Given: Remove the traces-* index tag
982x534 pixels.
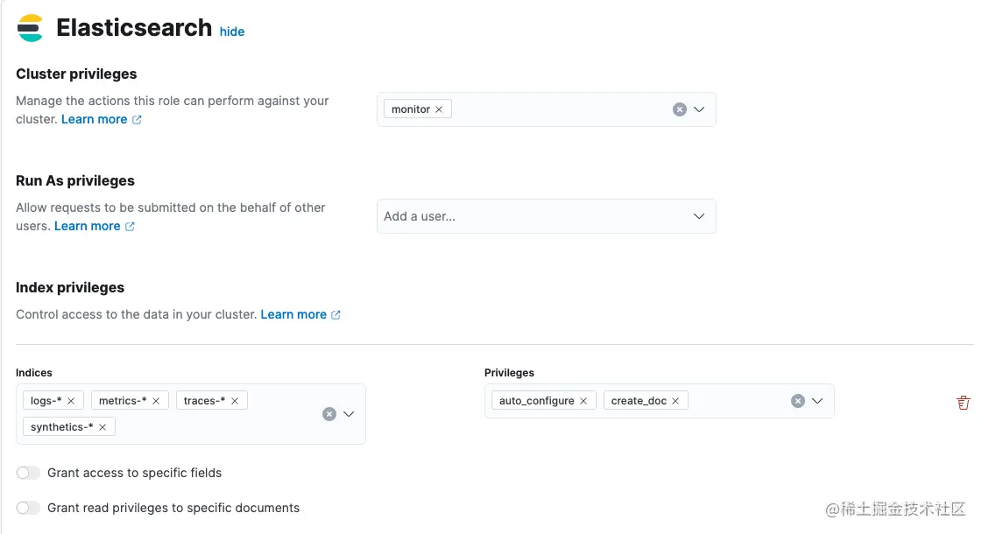Looking at the screenshot, I should pyautogui.click(x=235, y=401).
